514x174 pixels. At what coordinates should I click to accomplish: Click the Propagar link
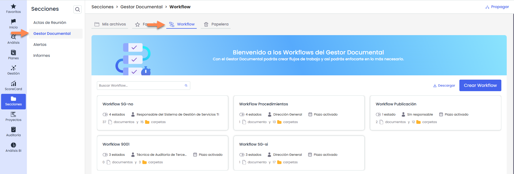[x=497, y=7]
